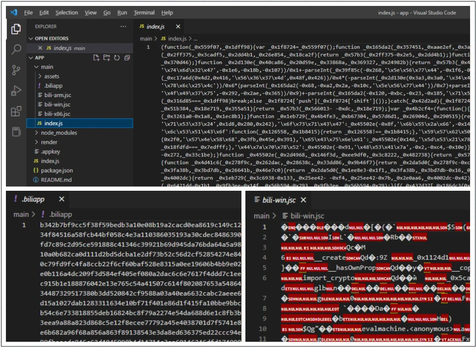476x347 pixels.
Task: Click line number 10 in bili-win.jsc editor
Action: coord(263,329)
